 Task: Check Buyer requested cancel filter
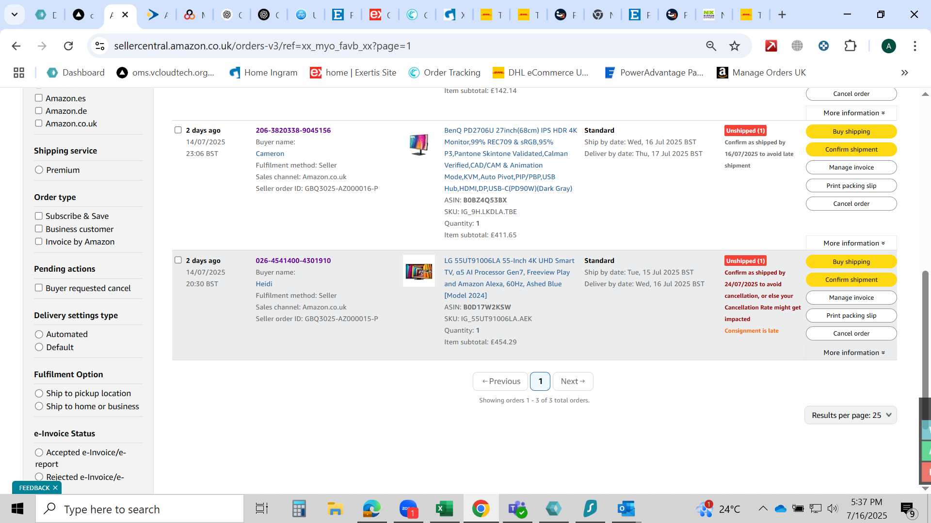tap(38, 288)
